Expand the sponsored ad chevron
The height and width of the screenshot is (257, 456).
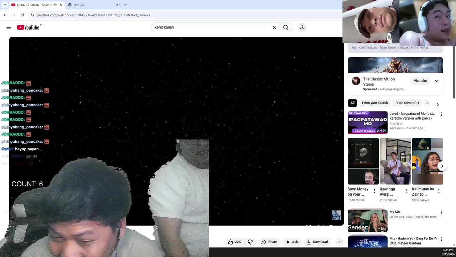pyautogui.click(x=436, y=81)
